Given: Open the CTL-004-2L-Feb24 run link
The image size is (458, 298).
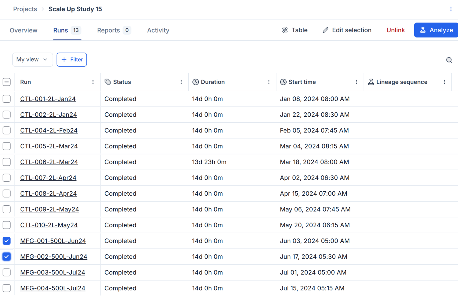Looking at the screenshot, I should [x=49, y=130].
